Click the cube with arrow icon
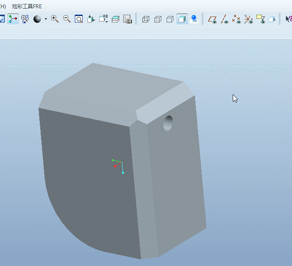 [x=272, y=19]
